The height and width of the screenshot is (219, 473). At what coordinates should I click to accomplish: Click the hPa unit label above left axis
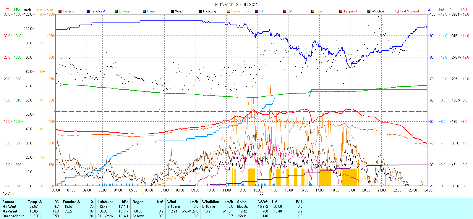[17, 10]
